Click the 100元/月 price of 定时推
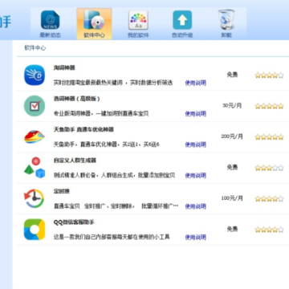 point(232,198)
